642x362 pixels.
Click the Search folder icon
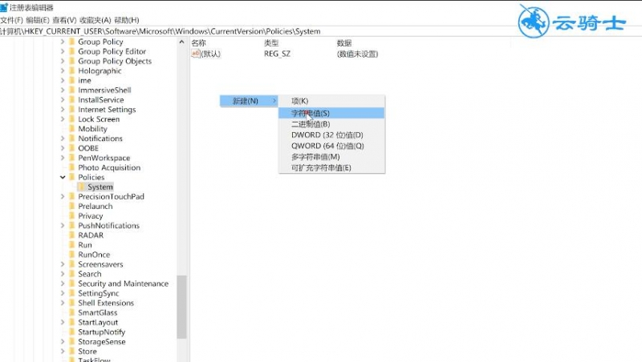pos(72,274)
